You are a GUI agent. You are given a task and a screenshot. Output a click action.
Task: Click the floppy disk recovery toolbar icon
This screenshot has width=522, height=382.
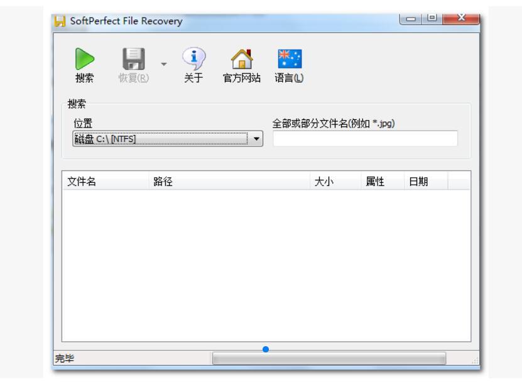[134, 58]
